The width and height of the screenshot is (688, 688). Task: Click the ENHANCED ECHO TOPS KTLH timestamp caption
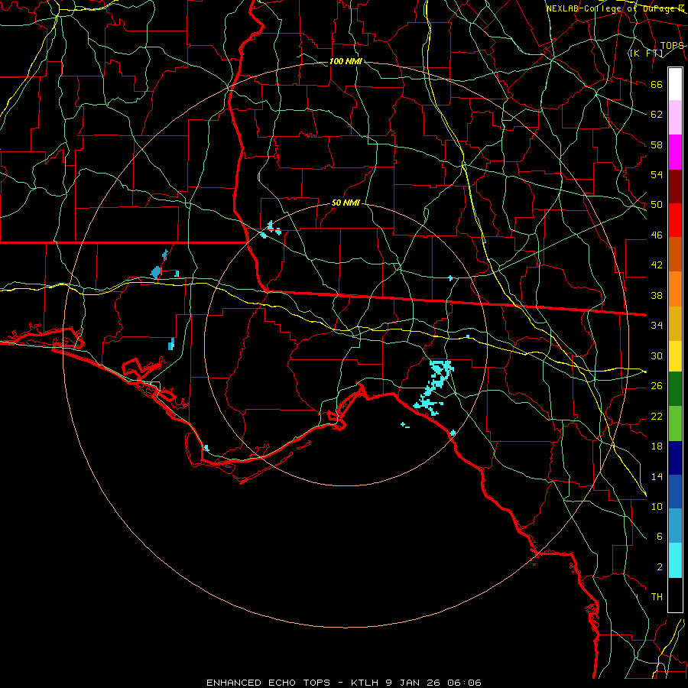[x=344, y=683]
